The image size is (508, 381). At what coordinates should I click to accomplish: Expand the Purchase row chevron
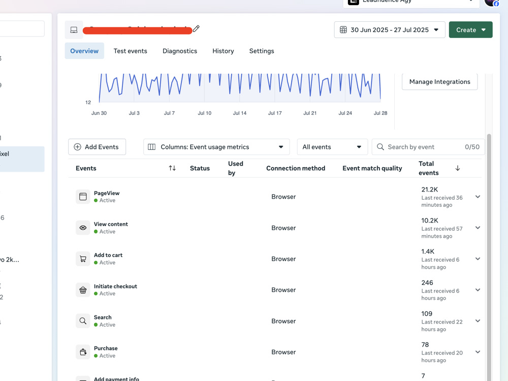click(x=478, y=352)
